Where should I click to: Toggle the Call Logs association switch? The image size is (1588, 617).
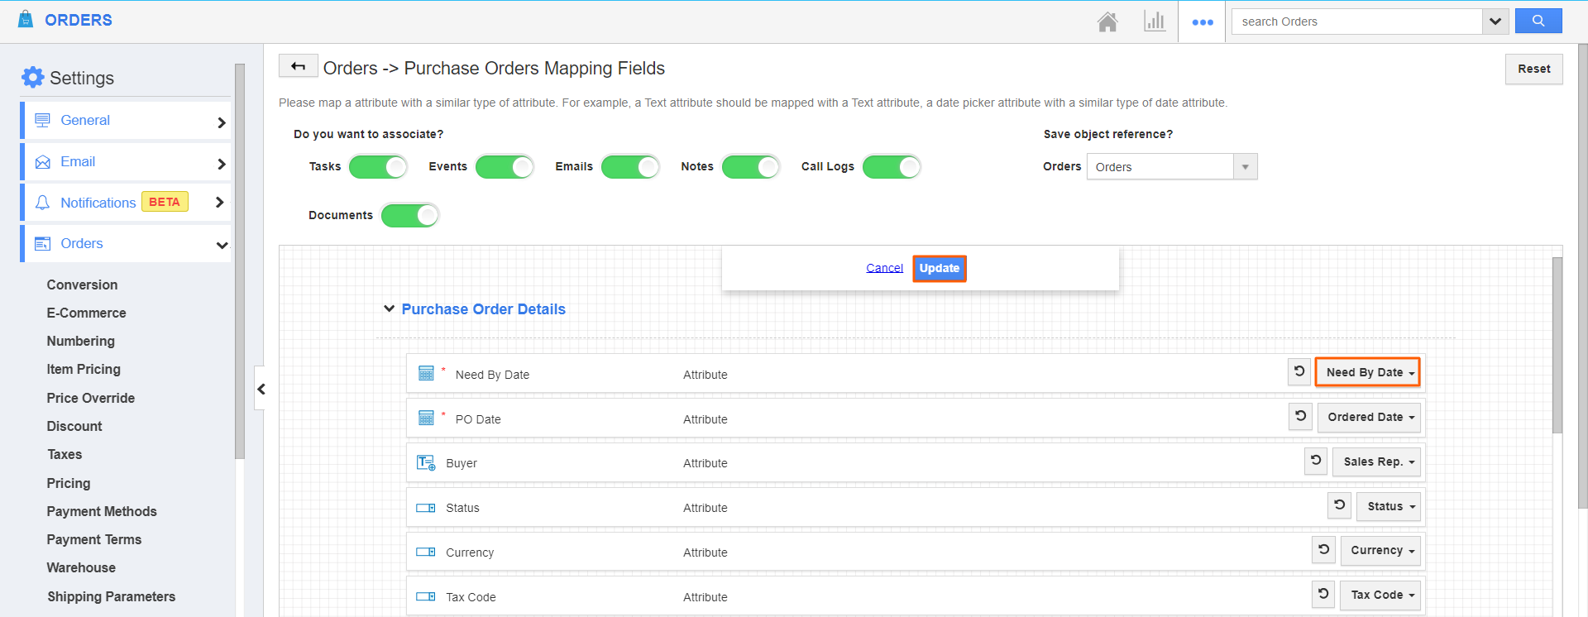coord(892,167)
